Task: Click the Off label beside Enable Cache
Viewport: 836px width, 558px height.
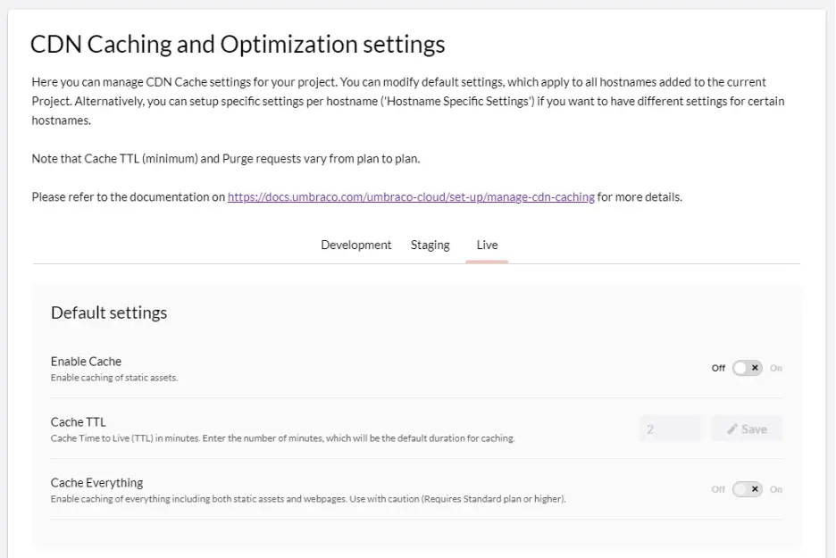Action: [x=718, y=368]
